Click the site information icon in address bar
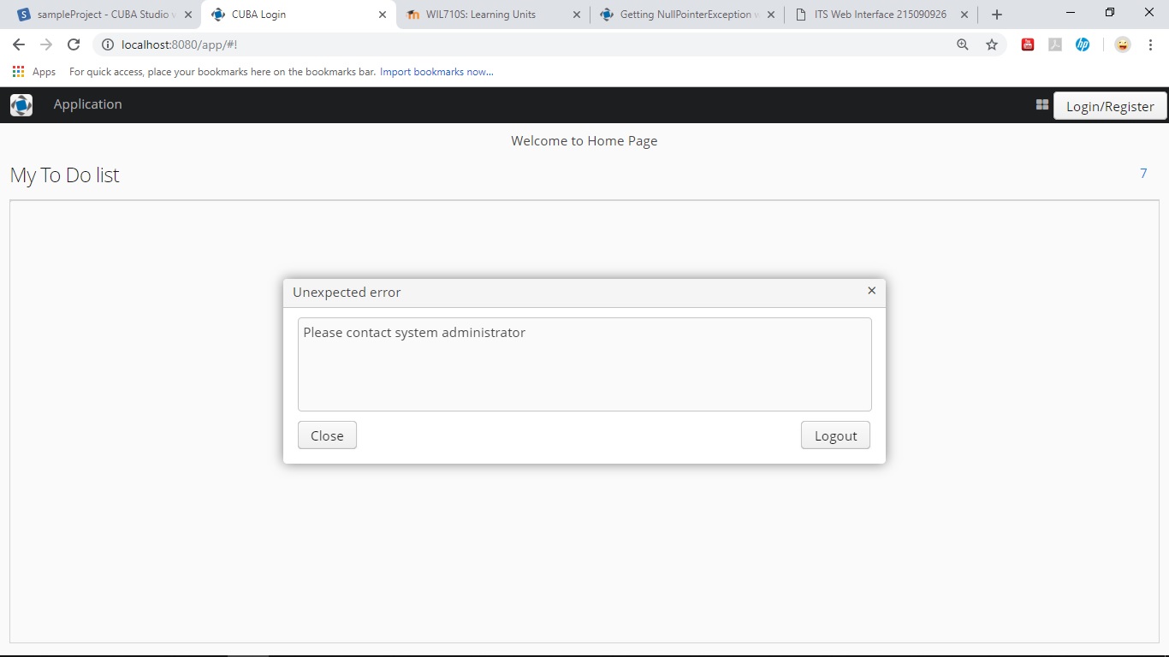The height and width of the screenshot is (657, 1169). click(x=108, y=44)
